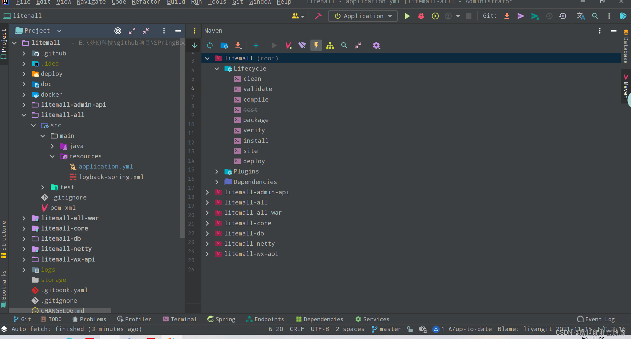Screen dimensions: 631x339
Task: Switch to the Terminal tab
Action: click(x=180, y=319)
